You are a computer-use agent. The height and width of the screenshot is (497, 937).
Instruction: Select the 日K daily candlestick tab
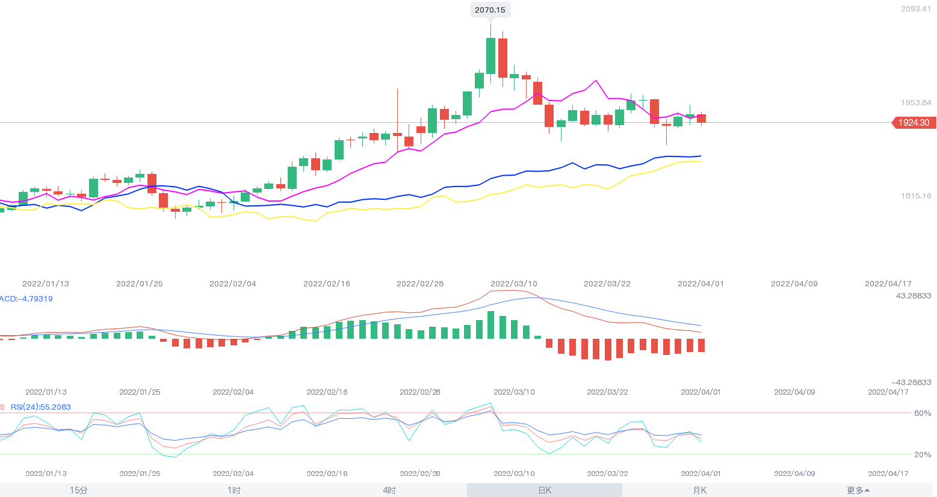pyautogui.click(x=545, y=490)
